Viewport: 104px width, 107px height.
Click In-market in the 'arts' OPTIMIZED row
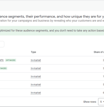coord(36,60)
